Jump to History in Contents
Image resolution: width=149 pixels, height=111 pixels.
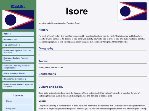[x=18, y=101]
